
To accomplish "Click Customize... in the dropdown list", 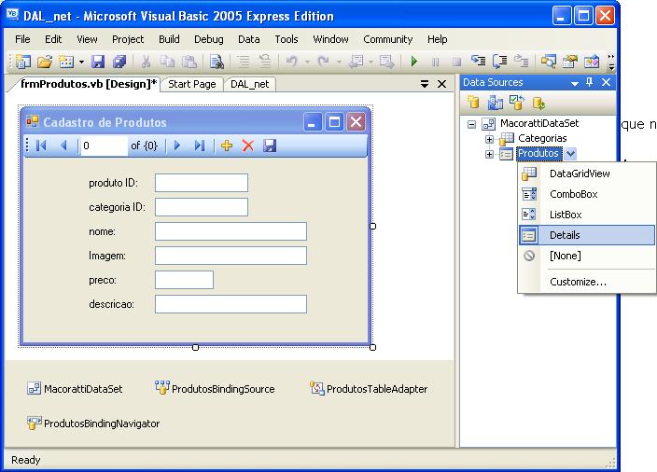I will pyautogui.click(x=587, y=282).
